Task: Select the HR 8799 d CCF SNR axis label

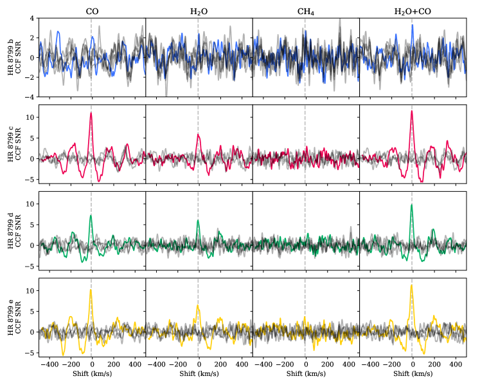Action: [x=15, y=230]
